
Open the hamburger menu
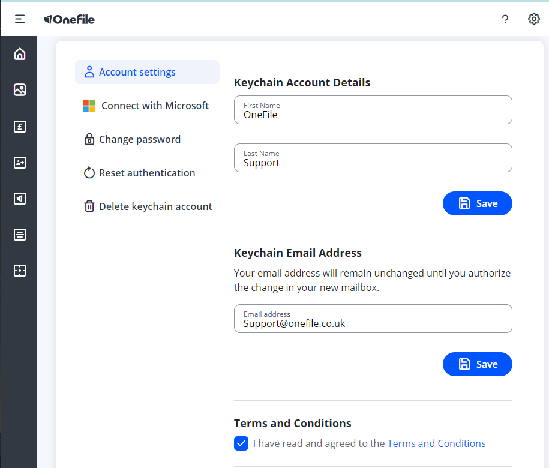click(x=20, y=19)
